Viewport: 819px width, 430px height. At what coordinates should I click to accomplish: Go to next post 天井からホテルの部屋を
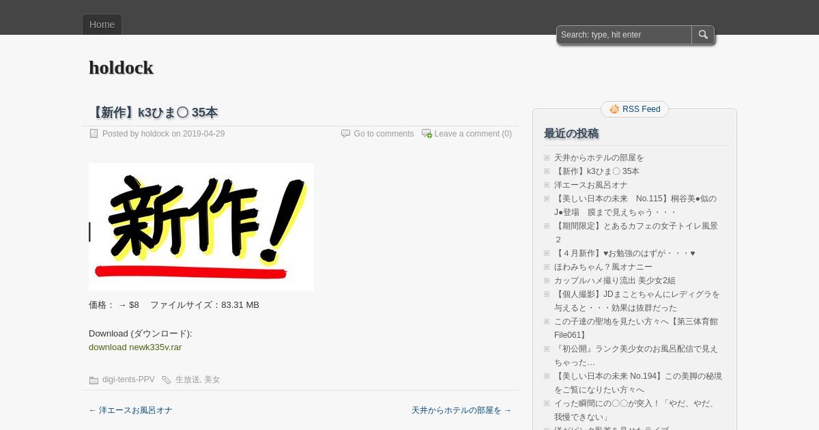[461, 410]
